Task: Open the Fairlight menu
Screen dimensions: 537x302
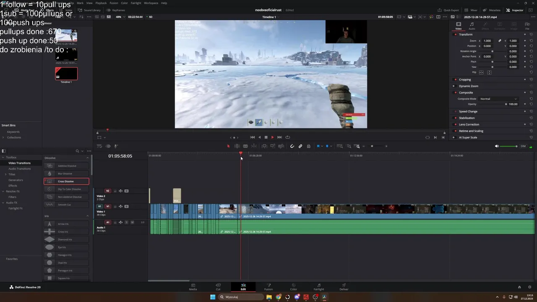Action: [136, 3]
